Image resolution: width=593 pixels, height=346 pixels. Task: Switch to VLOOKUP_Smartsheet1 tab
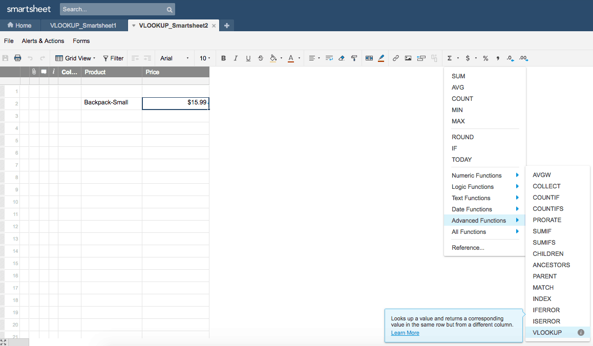click(83, 25)
